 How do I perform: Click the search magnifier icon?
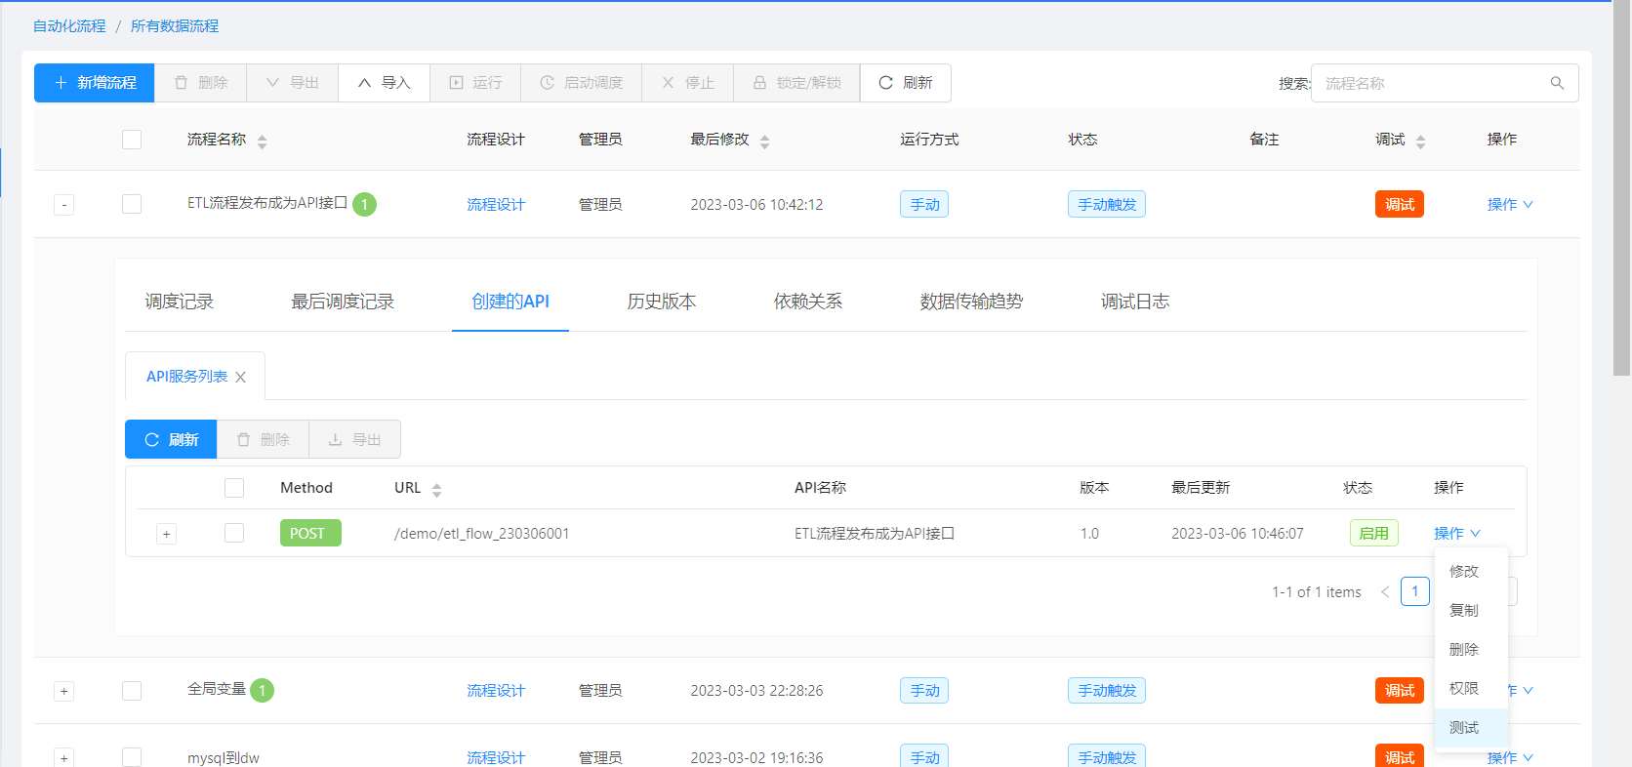coord(1557,83)
